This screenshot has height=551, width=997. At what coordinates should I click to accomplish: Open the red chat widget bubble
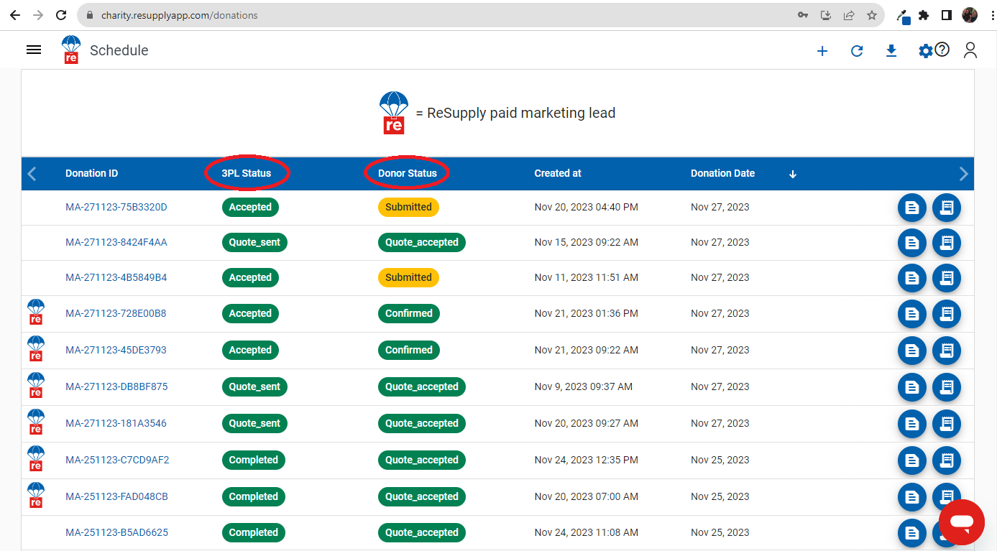[x=962, y=522]
